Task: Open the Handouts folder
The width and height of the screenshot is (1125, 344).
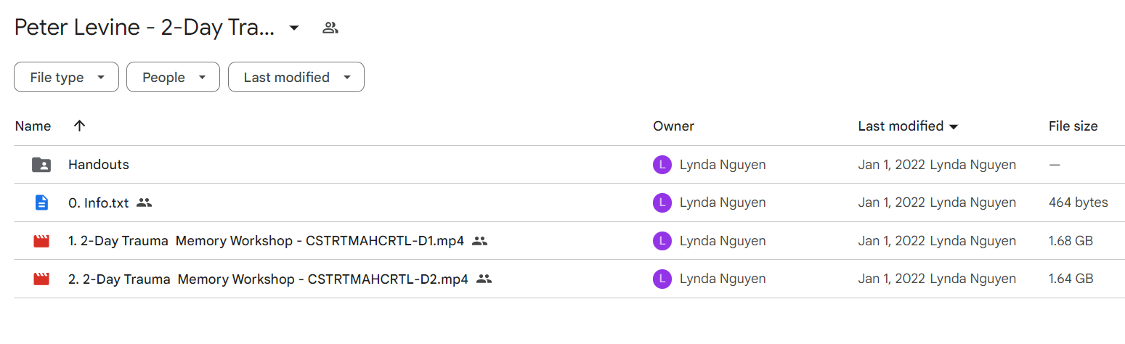Action: pos(99,165)
